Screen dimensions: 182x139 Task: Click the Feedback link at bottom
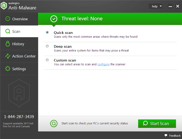coord(175,136)
